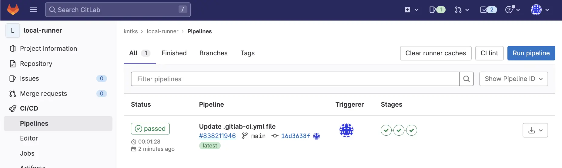Open pipeline #838211946 link
Screen dimensions: 562x168
pyautogui.click(x=217, y=136)
